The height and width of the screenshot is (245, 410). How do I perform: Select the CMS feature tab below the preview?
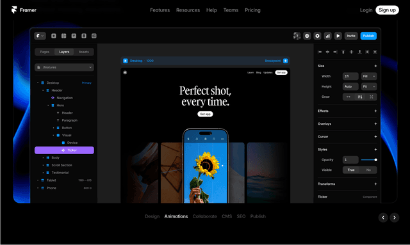(227, 216)
